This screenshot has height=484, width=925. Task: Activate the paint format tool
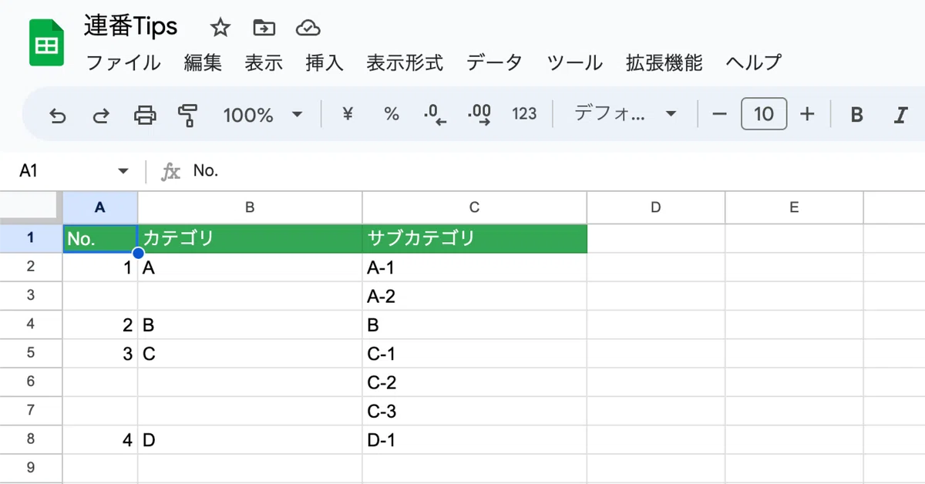tap(187, 115)
